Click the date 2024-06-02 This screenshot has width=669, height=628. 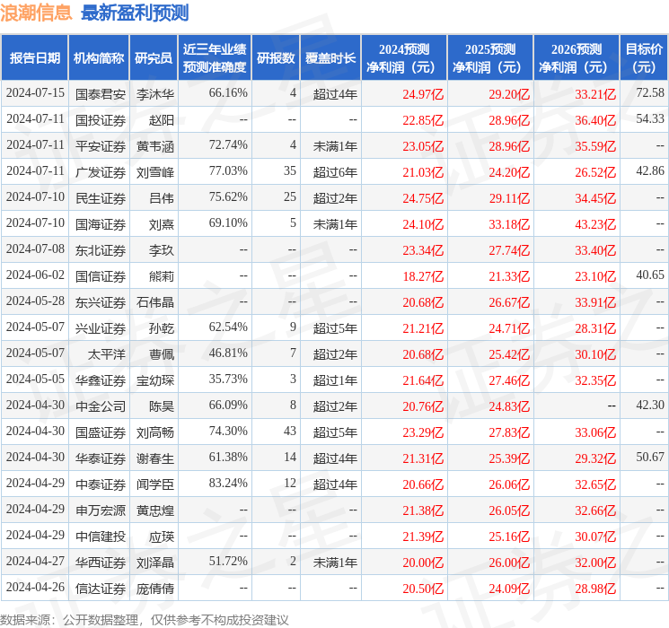click(x=35, y=275)
